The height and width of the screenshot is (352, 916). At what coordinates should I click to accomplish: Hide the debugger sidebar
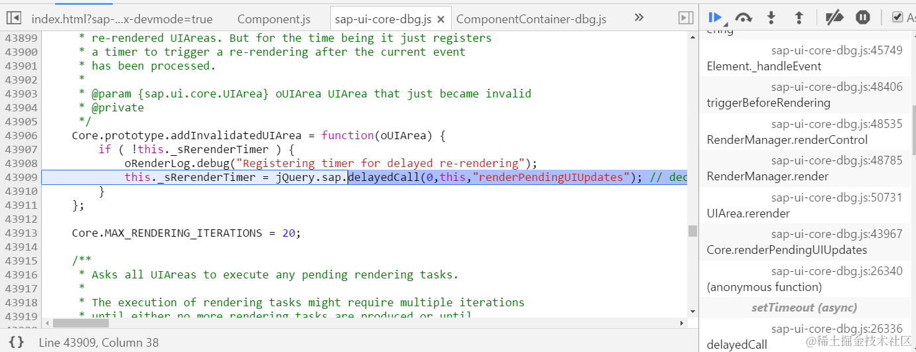click(x=686, y=19)
